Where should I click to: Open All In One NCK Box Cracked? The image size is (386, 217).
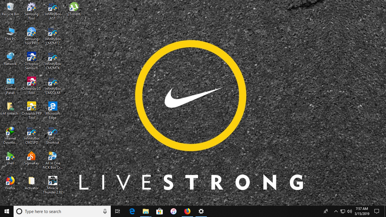click(52, 157)
